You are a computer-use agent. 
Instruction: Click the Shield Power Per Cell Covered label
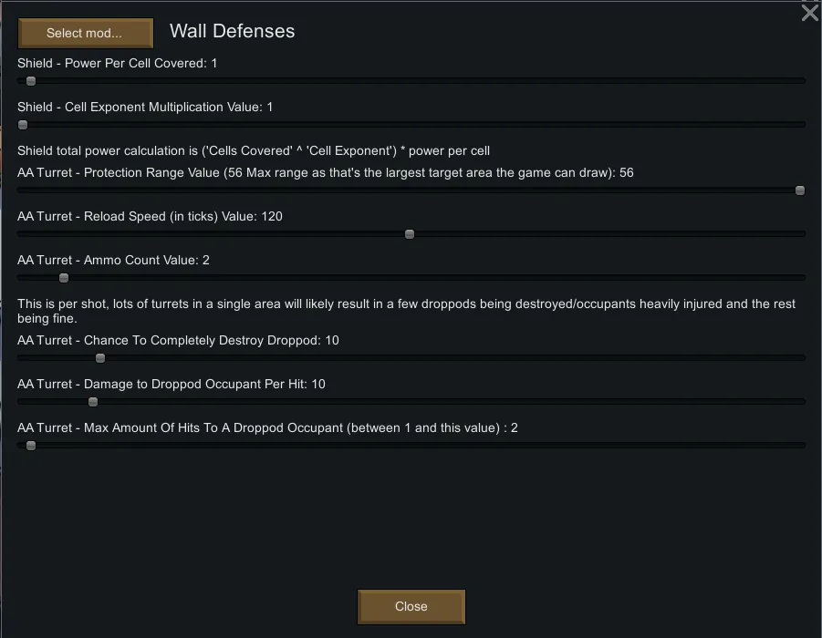pyautogui.click(x=117, y=64)
